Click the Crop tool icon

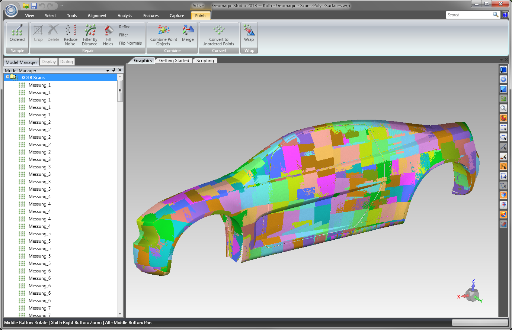(38, 33)
